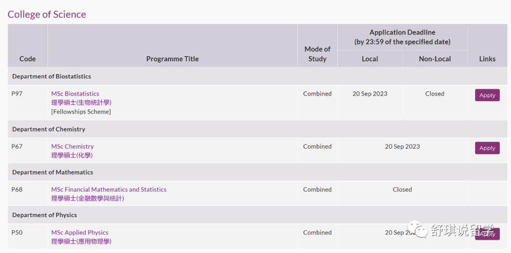Click Chinese title 理學碩士(金融數學與統計)

[88, 198]
